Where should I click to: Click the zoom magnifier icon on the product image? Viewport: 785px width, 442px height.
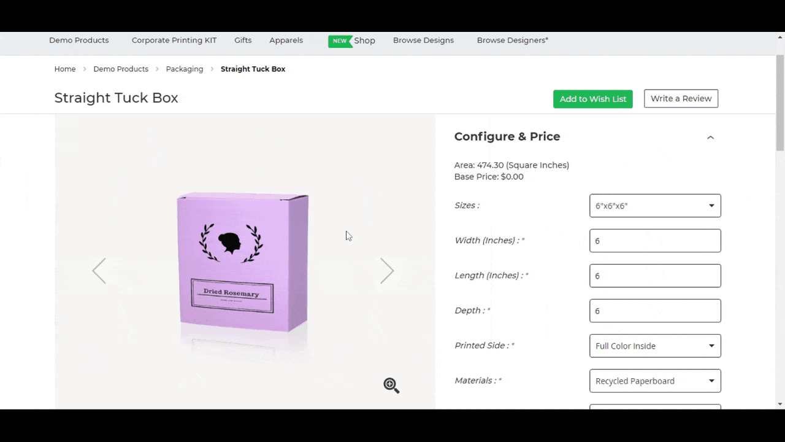point(391,385)
